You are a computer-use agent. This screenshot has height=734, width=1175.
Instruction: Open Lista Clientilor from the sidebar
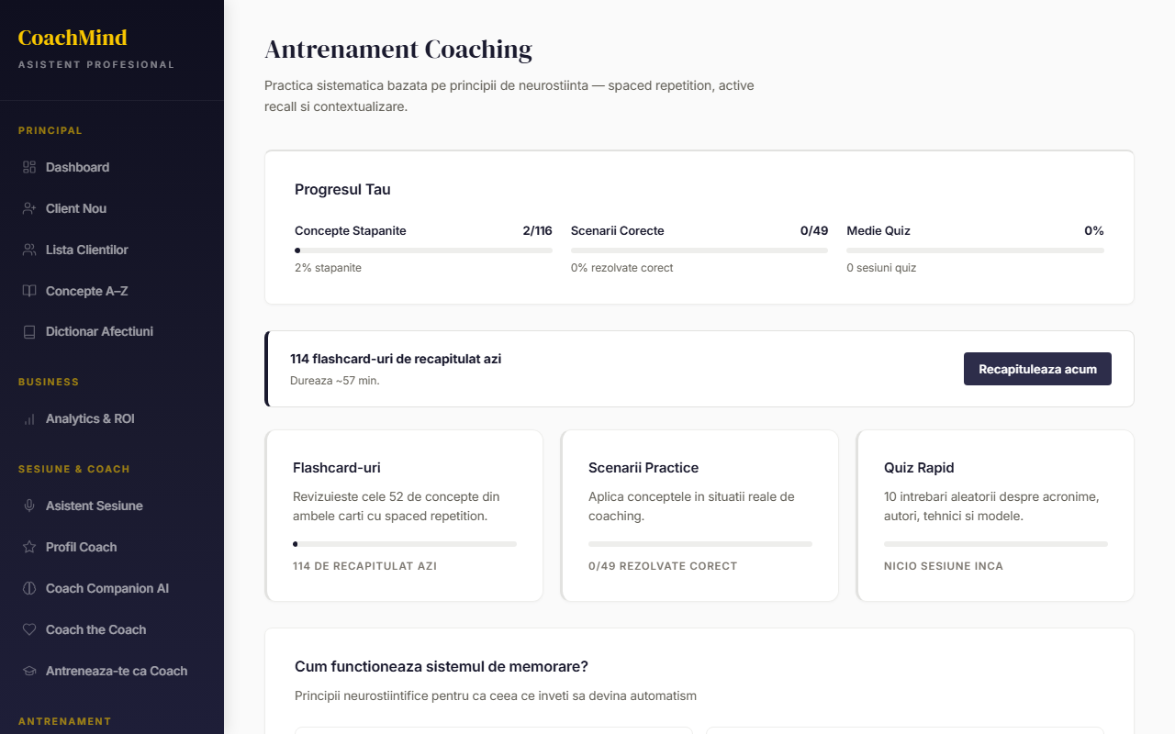point(86,250)
